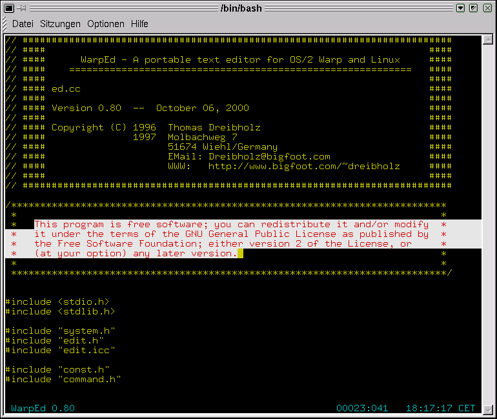Click '#include <stdlib.h>' line
This screenshot has height=419, width=497.
[x=60, y=312]
